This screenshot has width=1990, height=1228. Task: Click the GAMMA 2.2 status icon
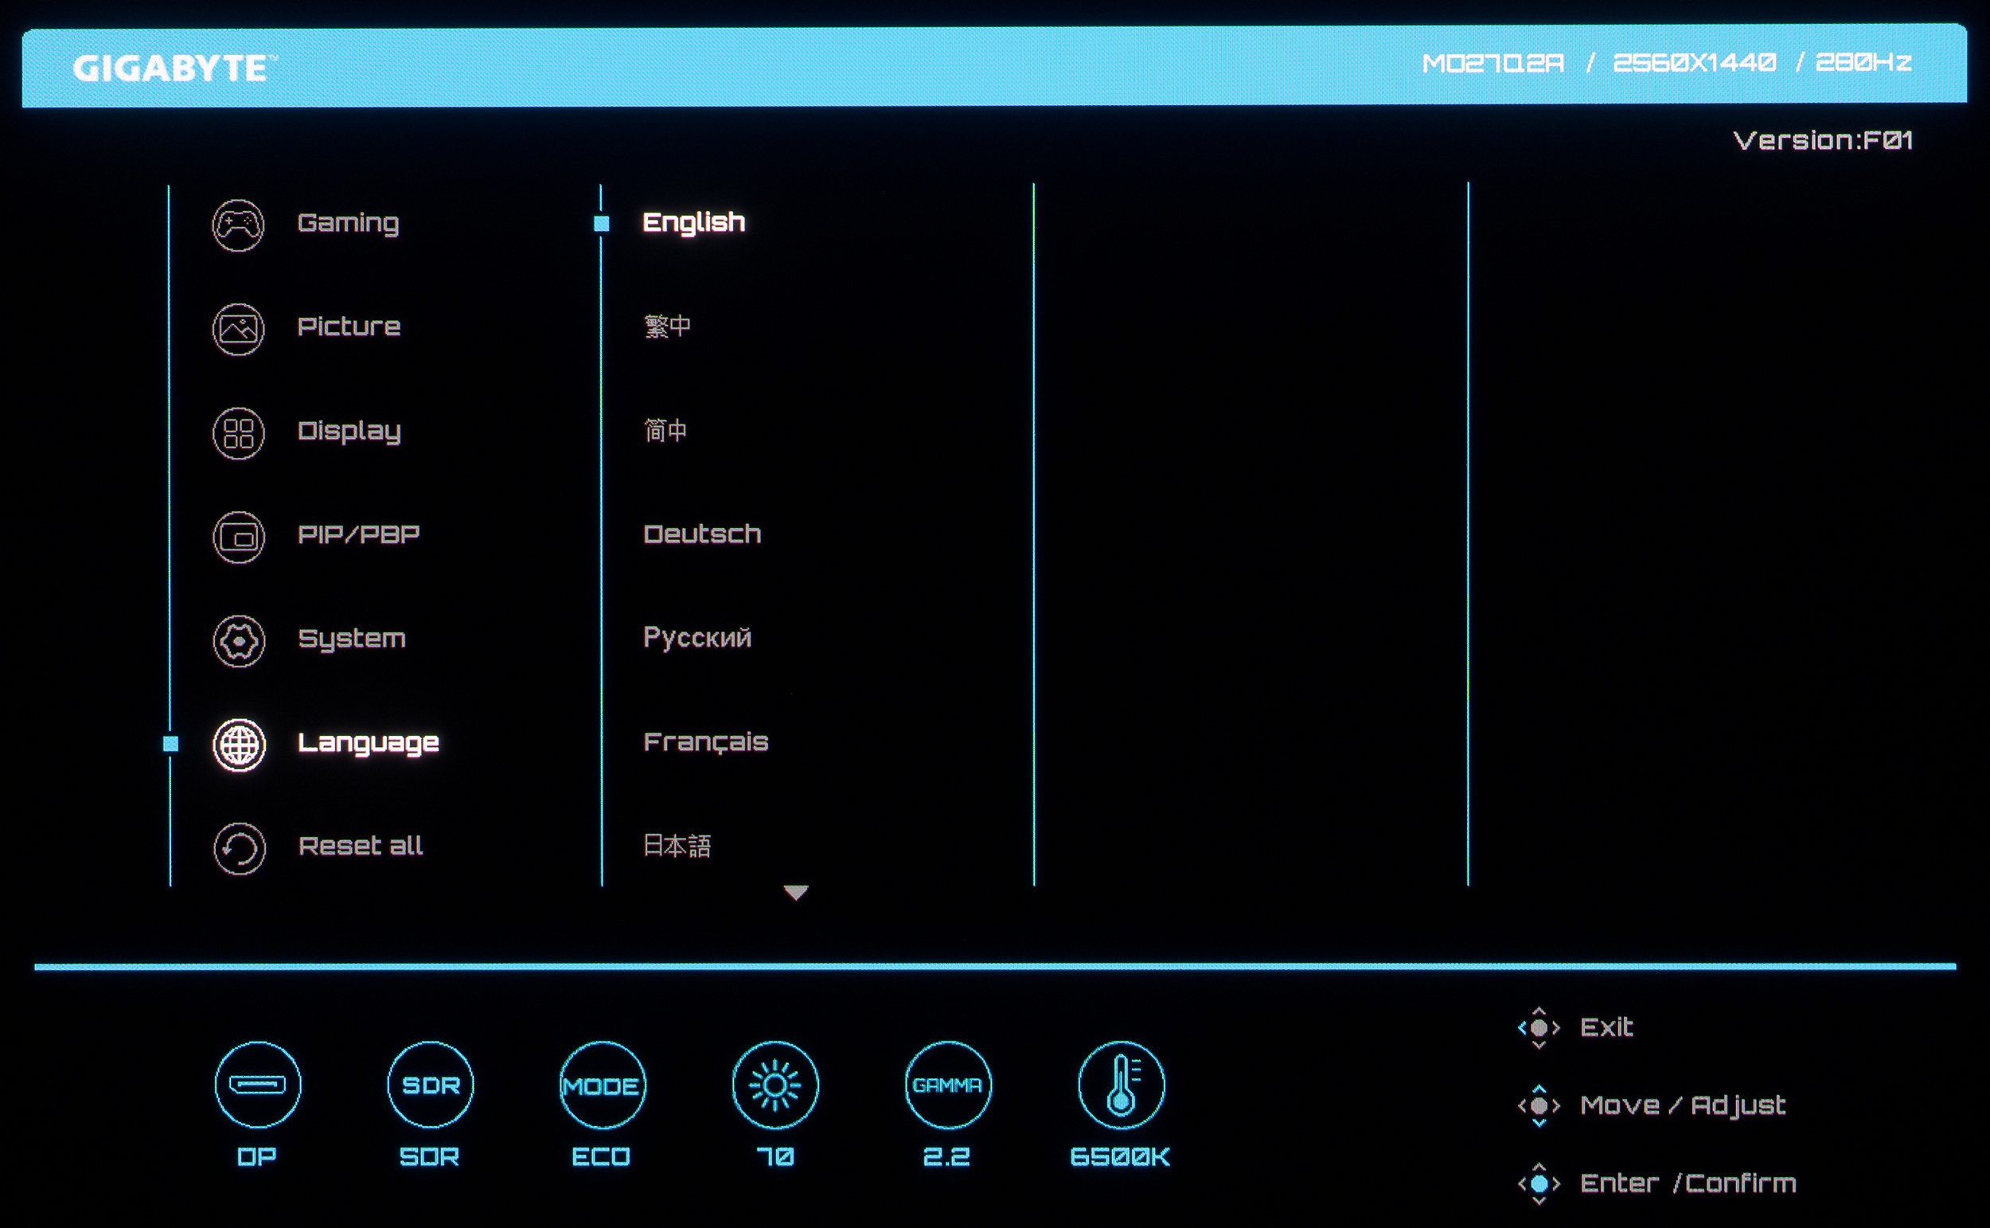947,1084
